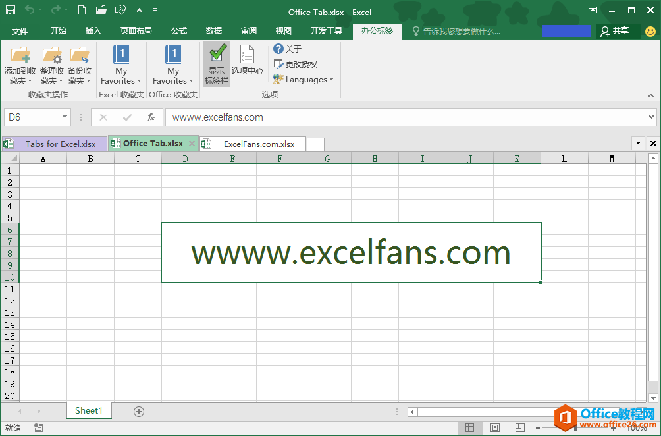The height and width of the screenshot is (436, 661).
Task: Click 更改授权 license option
Action: [x=296, y=64]
